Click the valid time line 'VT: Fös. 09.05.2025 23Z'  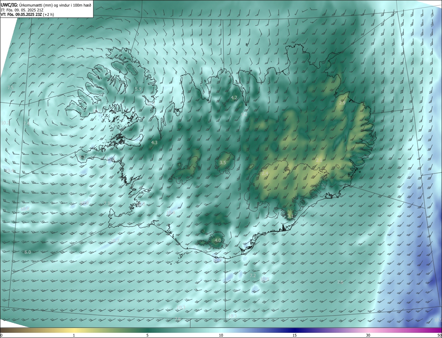tap(21, 15)
